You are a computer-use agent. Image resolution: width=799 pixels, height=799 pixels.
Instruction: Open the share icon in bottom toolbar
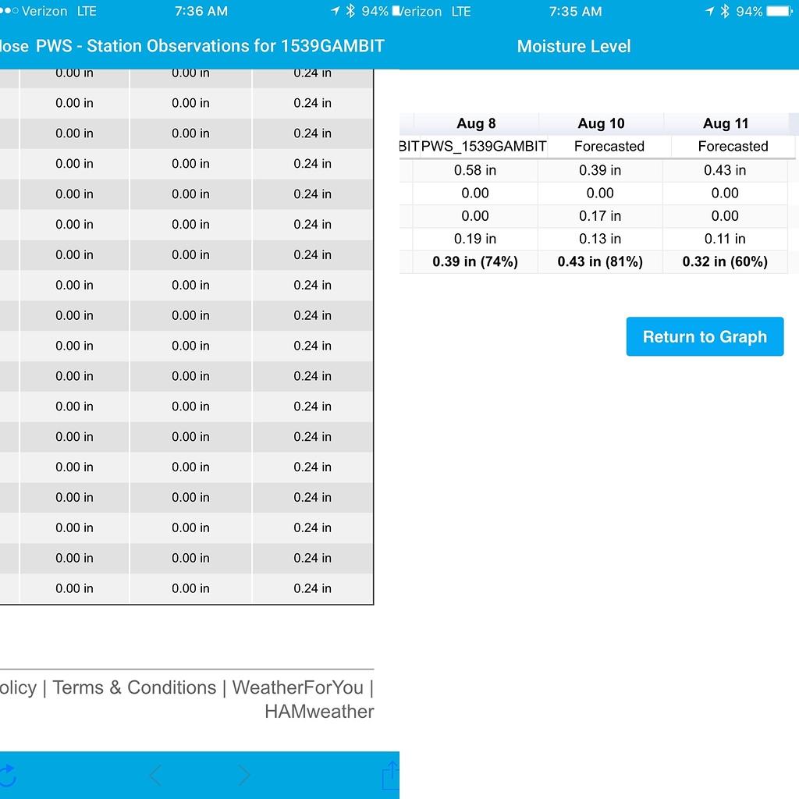(390, 776)
